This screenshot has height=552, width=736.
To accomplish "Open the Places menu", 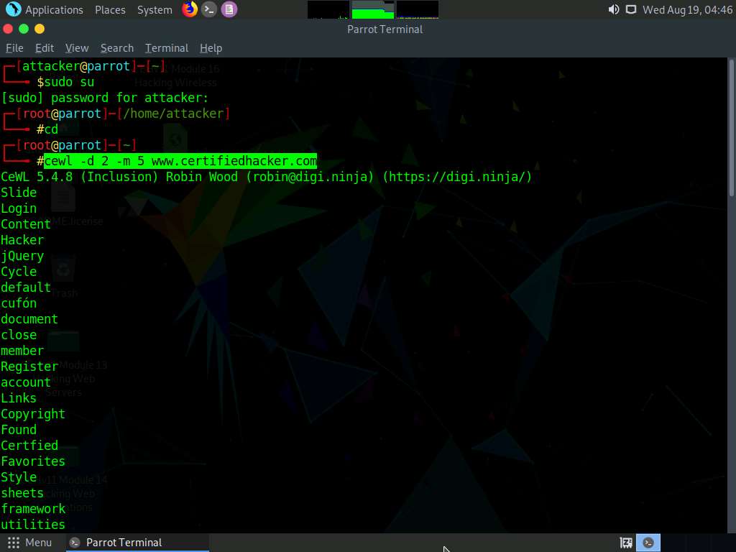I will (110, 9).
